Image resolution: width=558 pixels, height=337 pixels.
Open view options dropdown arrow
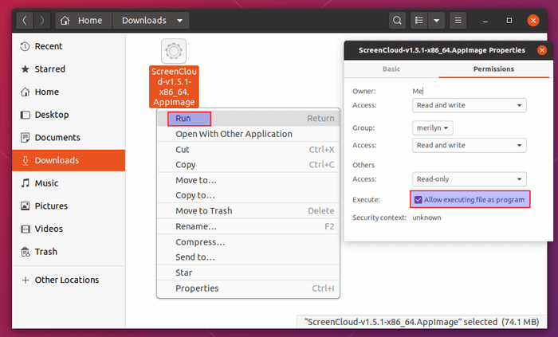pos(437,21)
